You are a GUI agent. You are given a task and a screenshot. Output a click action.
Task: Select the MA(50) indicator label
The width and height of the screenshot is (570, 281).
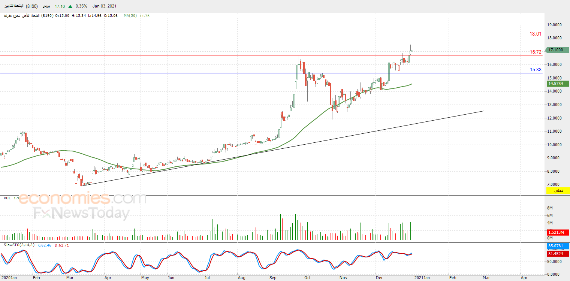coord(130,16)
